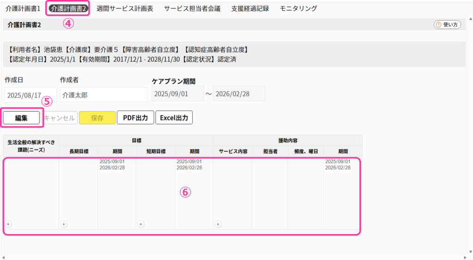
Task: Open 週間サービス計画表 tab
Action: point(124,9)
